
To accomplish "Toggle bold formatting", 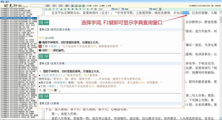I will click(x=80, y=9).
